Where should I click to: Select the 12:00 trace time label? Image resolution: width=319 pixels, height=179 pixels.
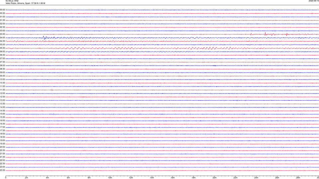[x=2, y=93]
